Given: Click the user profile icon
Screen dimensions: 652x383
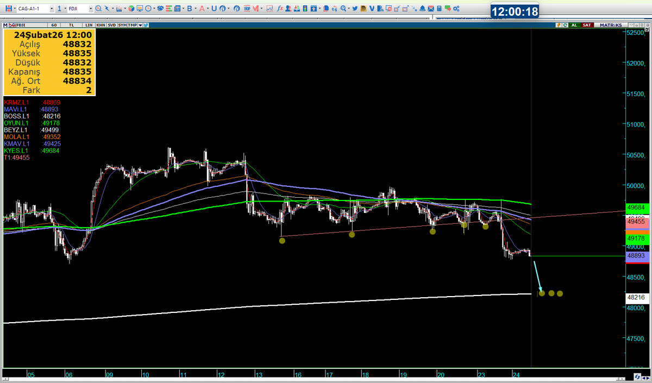Looking at the screenshot, I should coord(288,9).
